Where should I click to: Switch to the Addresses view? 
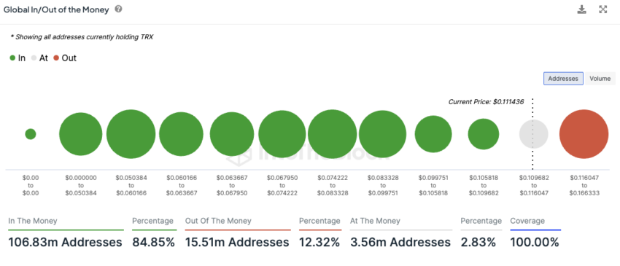point(563,79)
